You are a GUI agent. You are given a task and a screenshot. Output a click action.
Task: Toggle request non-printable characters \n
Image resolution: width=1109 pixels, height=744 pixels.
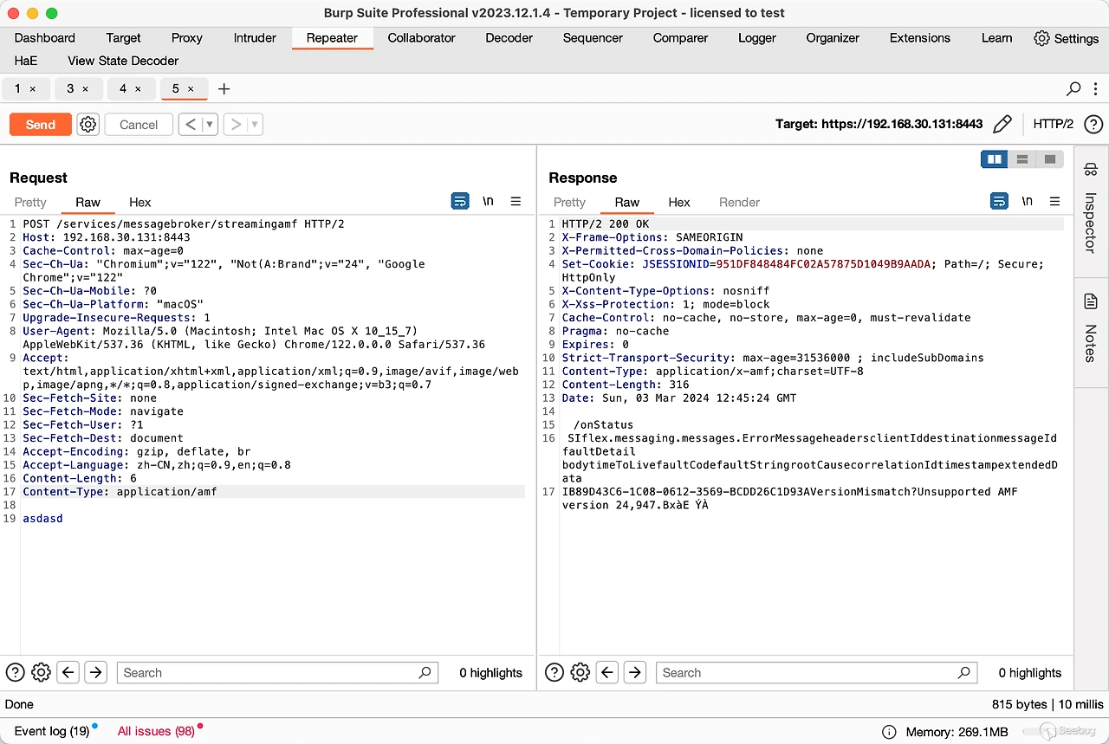(x=488, y=201)
